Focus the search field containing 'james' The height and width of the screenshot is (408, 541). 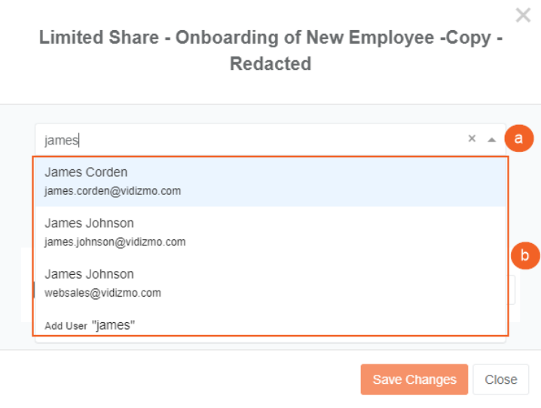point(252,140)
